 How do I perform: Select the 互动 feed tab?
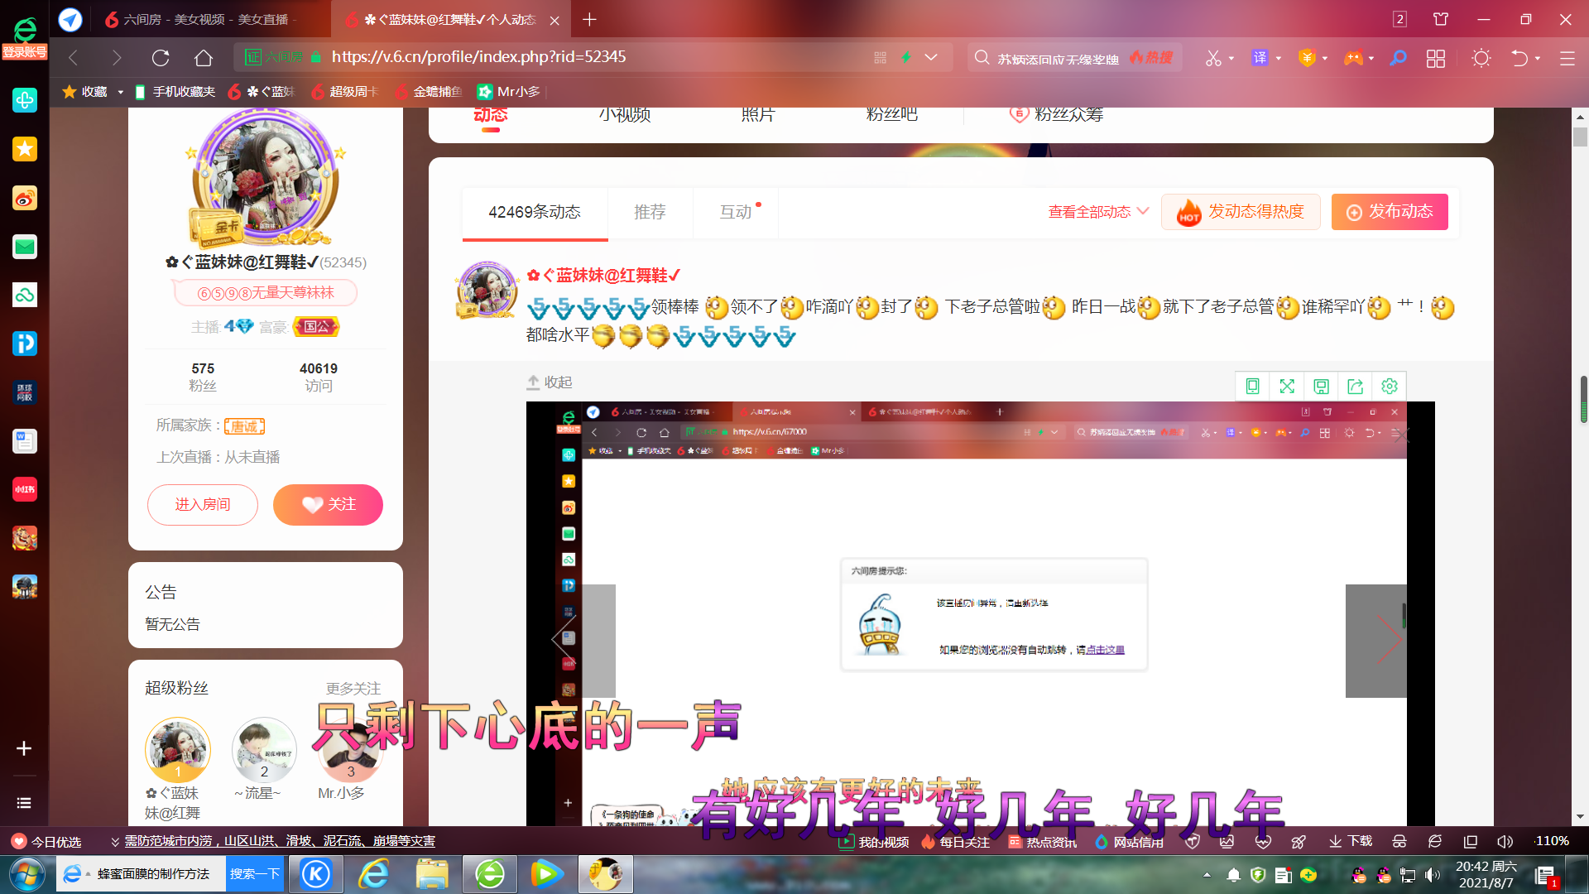736,213
